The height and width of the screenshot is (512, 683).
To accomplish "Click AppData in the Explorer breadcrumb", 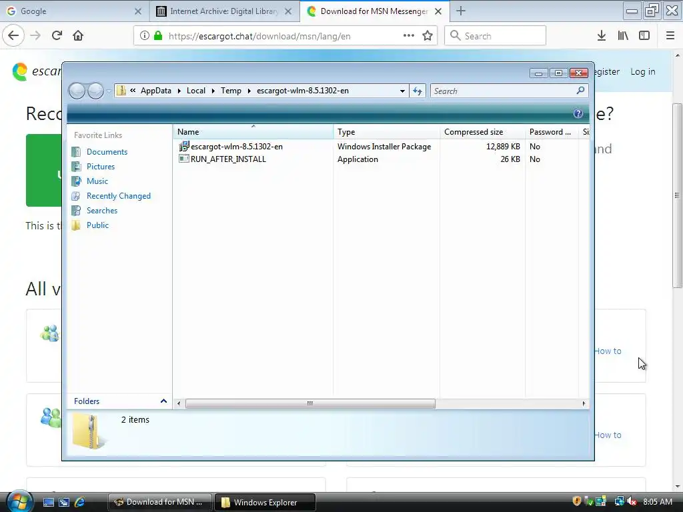I will point(156,91).
